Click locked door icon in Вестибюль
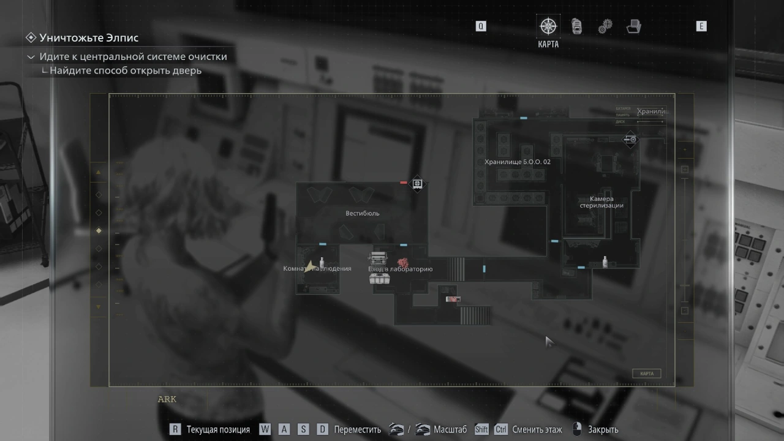Screen dimensions: 784x441 pyautogui.click(x=417, y=183)
